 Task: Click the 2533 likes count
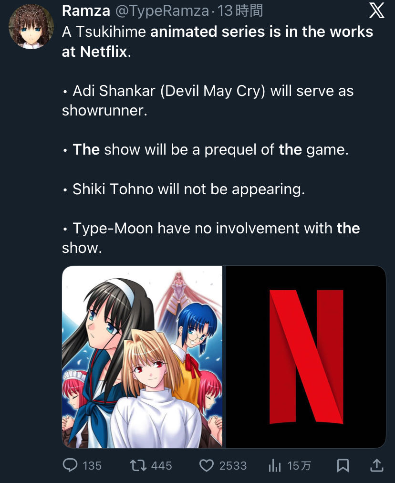[x=233, y=466]
